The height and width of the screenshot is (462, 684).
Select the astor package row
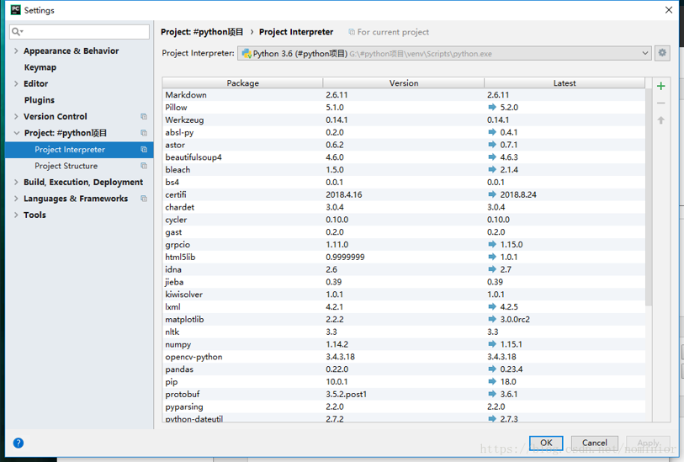coord(404,145)
